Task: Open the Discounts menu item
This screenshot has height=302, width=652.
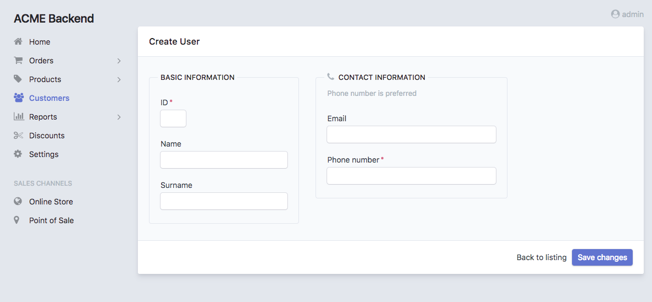Action: [x=47, y=136]
